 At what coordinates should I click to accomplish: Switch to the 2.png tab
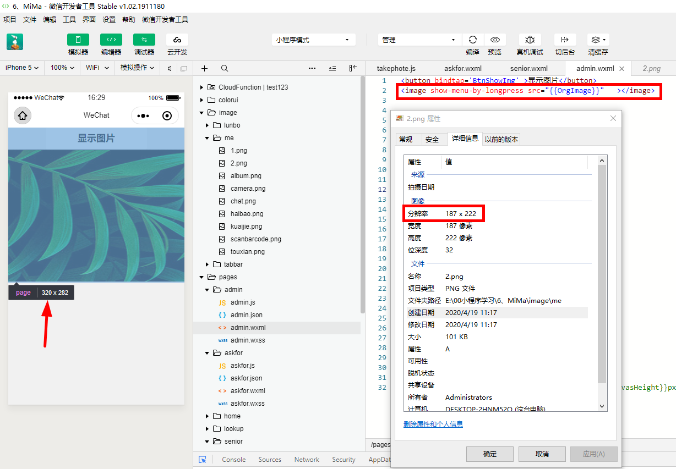point(652,68)
